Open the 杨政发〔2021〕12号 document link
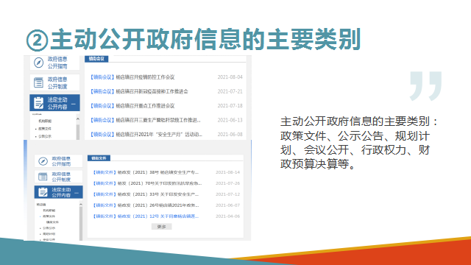This screenshot has width=471, height=265. 146,216
